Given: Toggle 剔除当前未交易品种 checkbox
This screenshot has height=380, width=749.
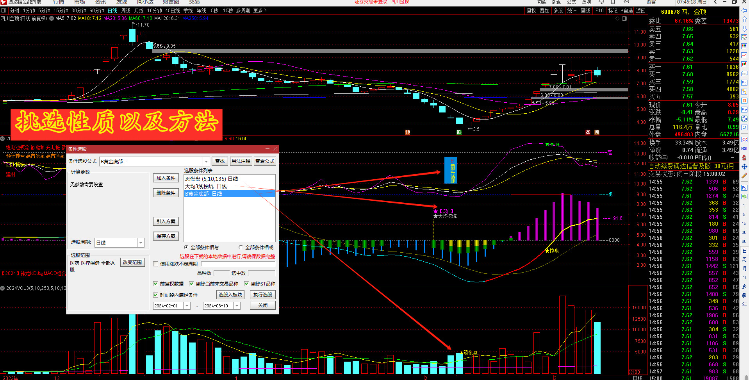Looking at the screenshot, I should point(192,284).
